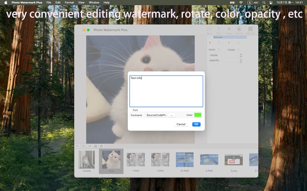Confirm text with the OK button
The height and width of the screenshot is (191, 307).
tap(196, 124)
